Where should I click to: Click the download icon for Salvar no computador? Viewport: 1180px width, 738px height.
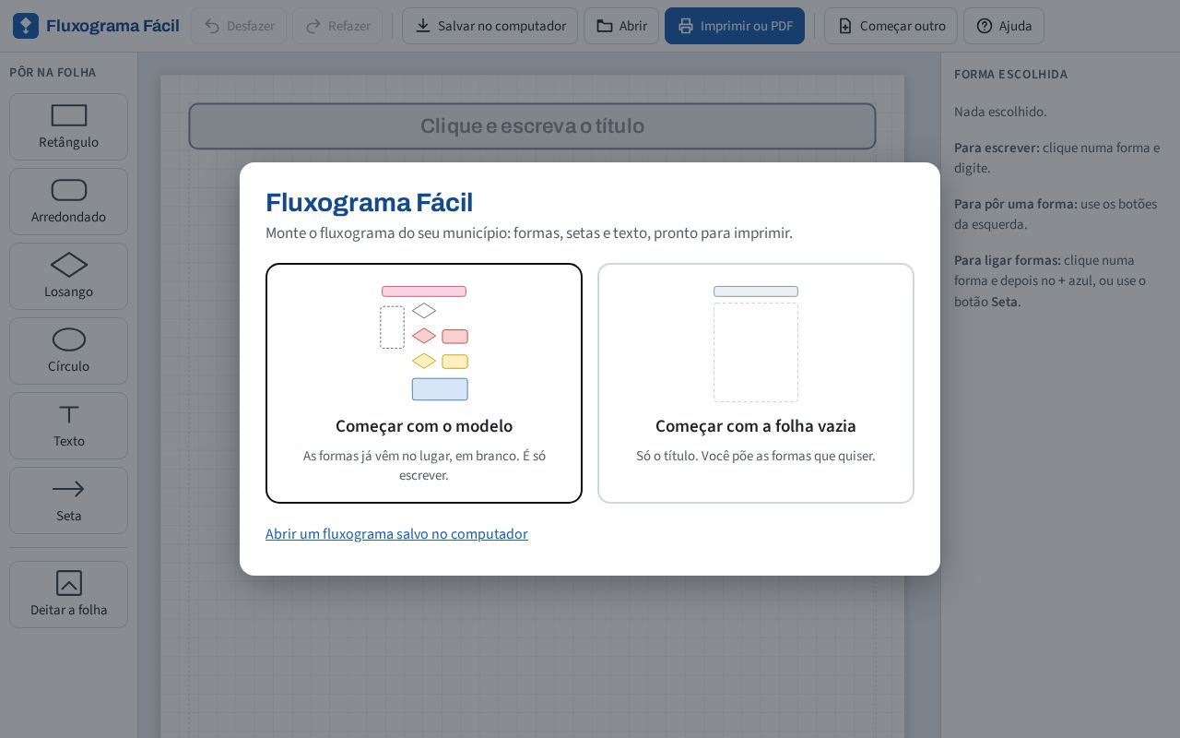tap(423, 26)
